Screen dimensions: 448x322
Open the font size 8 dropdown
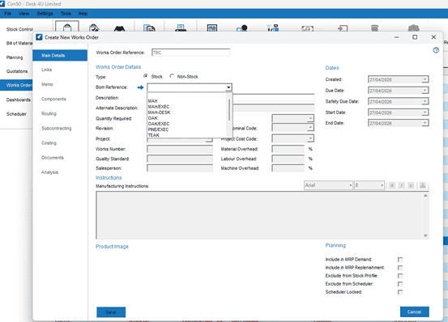(x=382, y=185)
